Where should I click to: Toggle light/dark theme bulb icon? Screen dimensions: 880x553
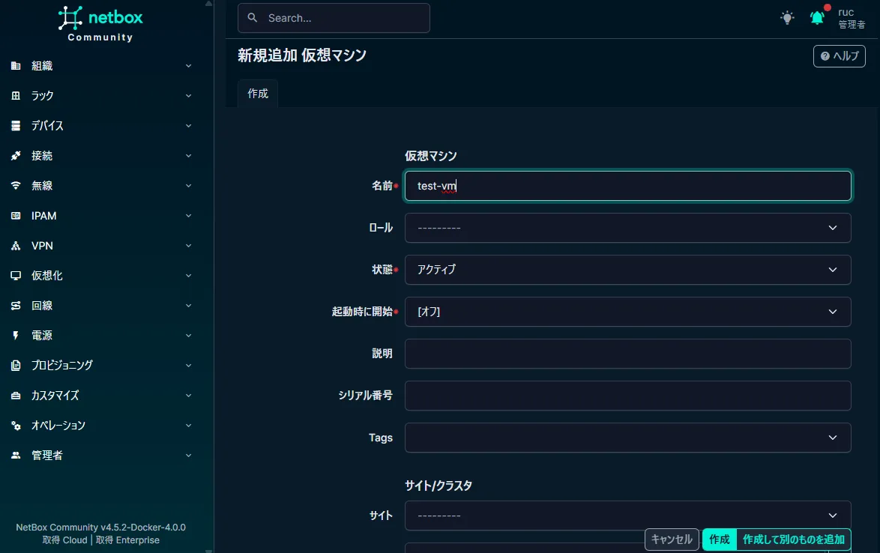(x=787, y=18)
